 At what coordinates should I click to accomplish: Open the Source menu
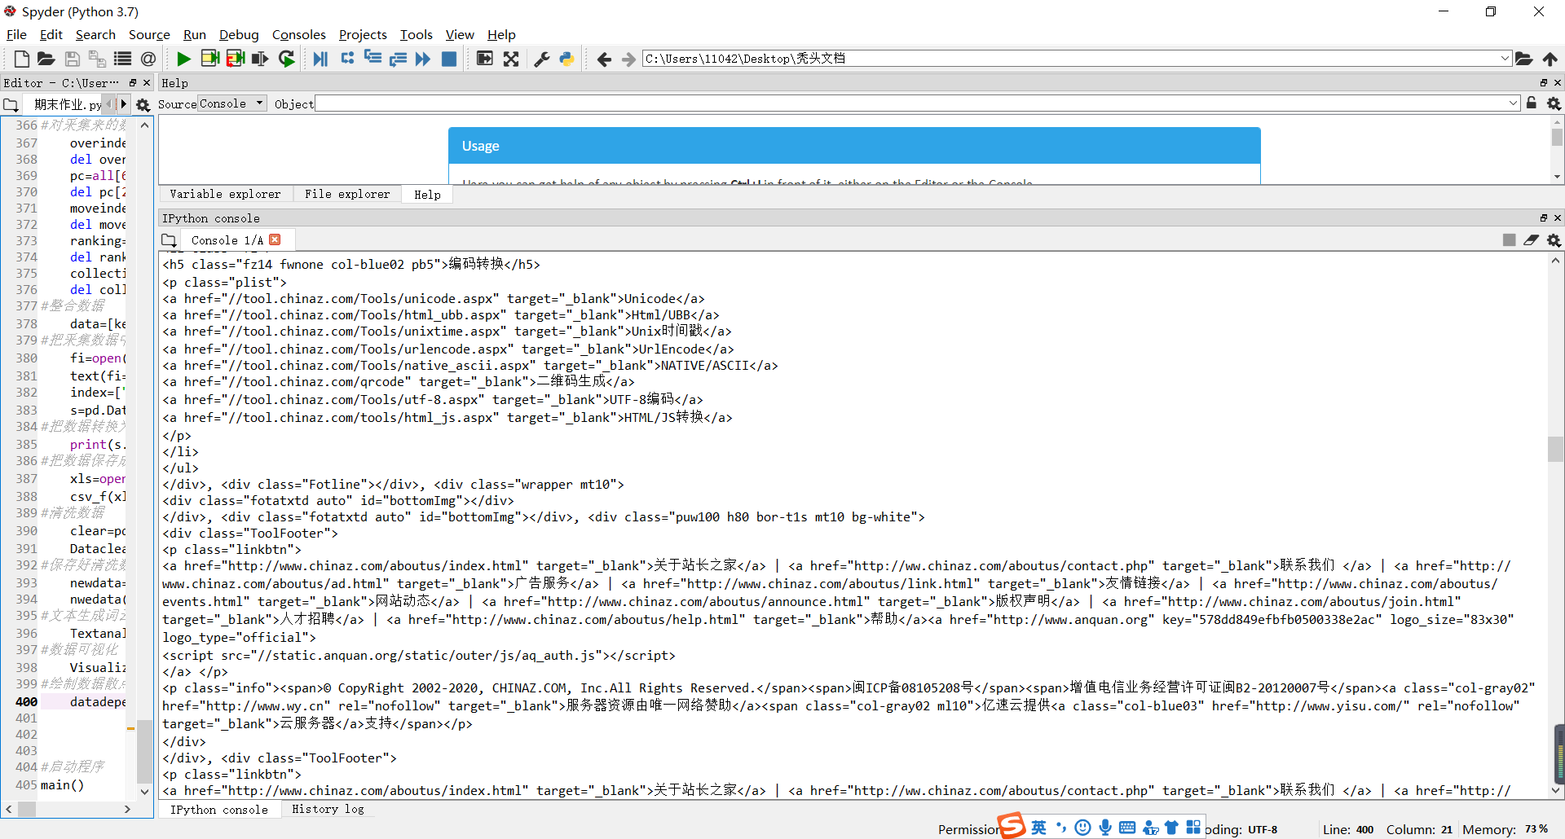point(149,34)
